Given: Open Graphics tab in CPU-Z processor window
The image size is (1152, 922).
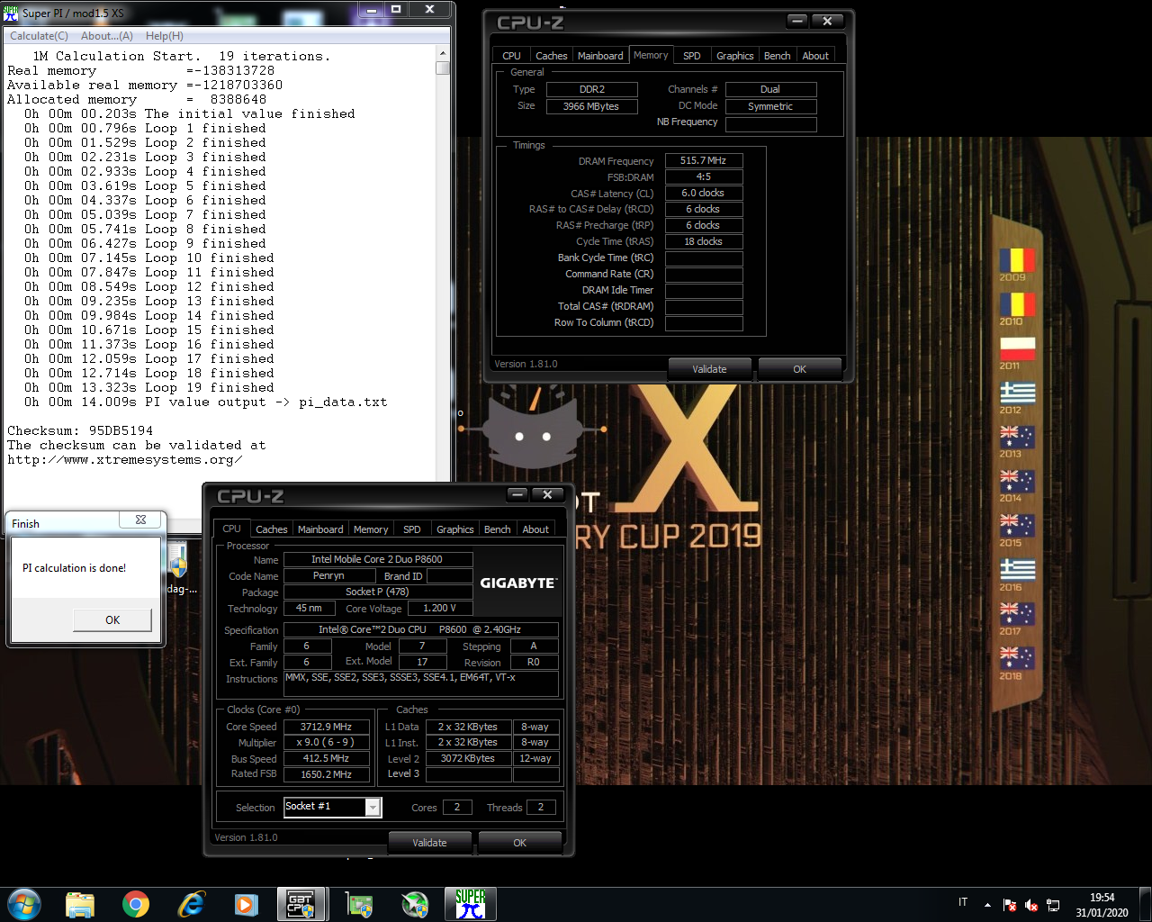Looking at the screenshot, I should [455, 529].
